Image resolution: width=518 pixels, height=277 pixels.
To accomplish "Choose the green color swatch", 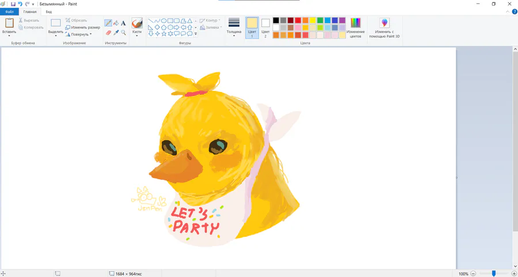I will (320, 21).
